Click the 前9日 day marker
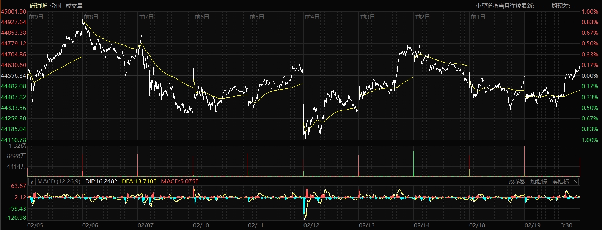 (x=36, y=17)
